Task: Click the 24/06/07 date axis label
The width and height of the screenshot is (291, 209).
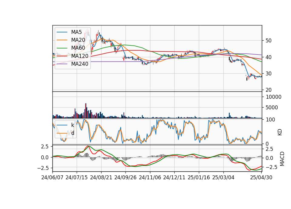Action: (52, 177)
